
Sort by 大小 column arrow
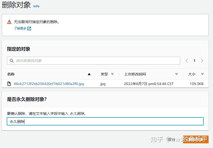click(x=202, y=74)
